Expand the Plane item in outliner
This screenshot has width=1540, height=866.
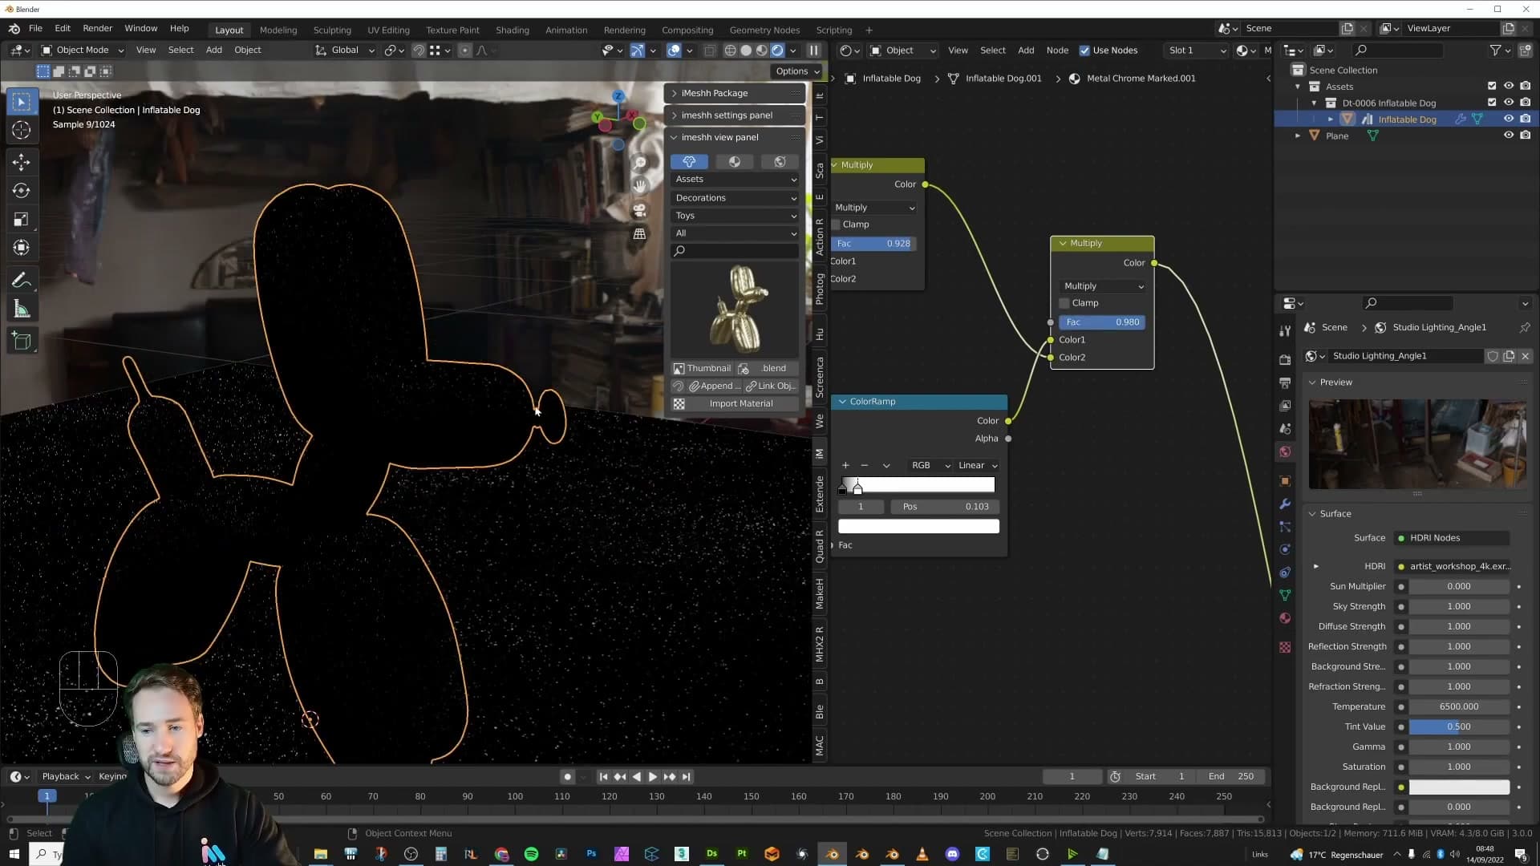1298,136
